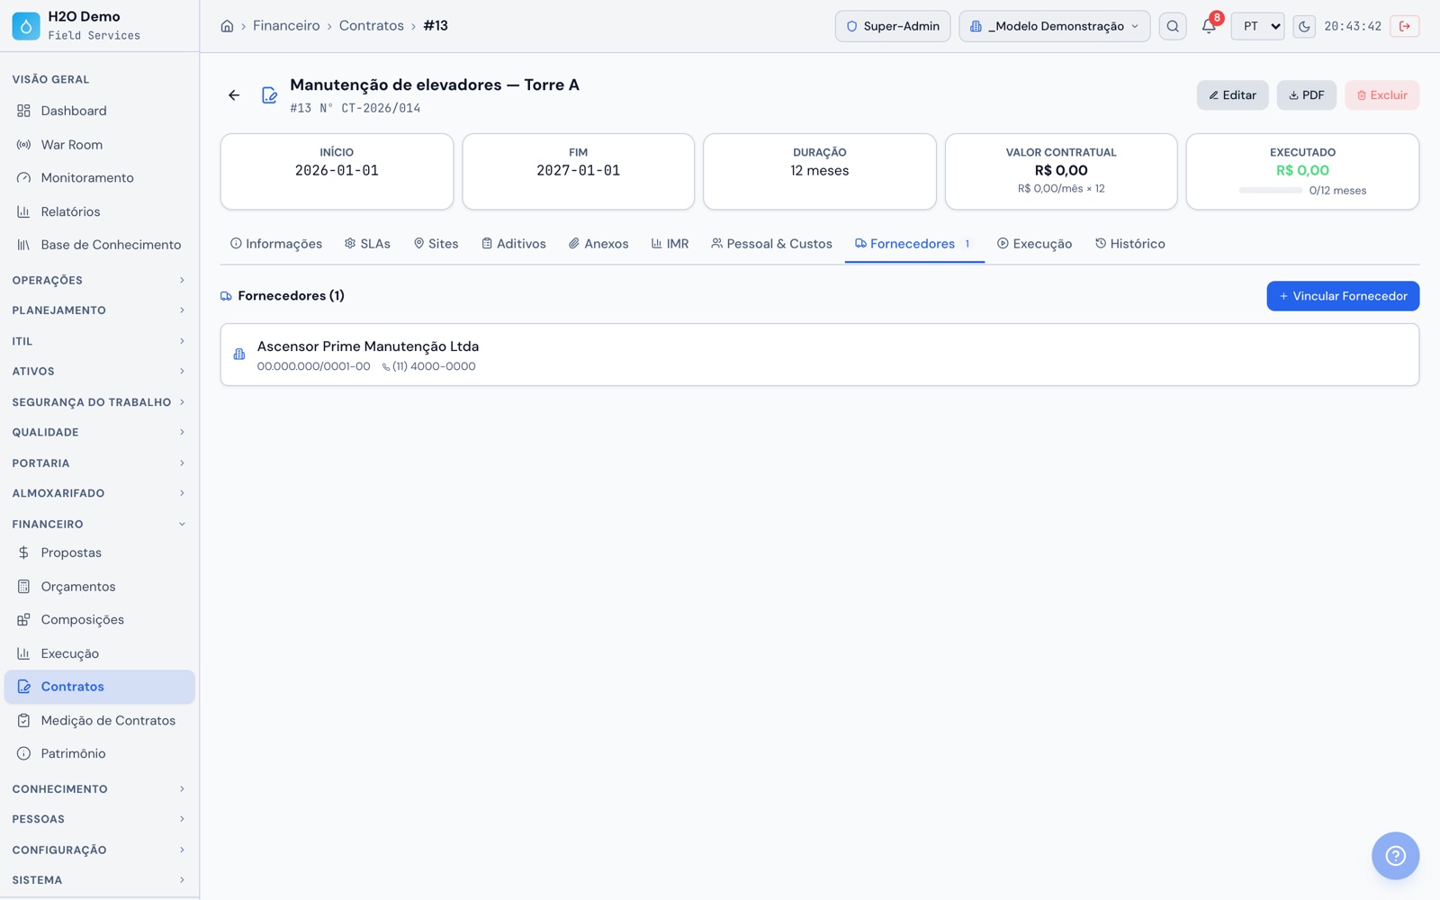
Task: Click the home icon in the breadcrumb
Action: pos(227,26)
